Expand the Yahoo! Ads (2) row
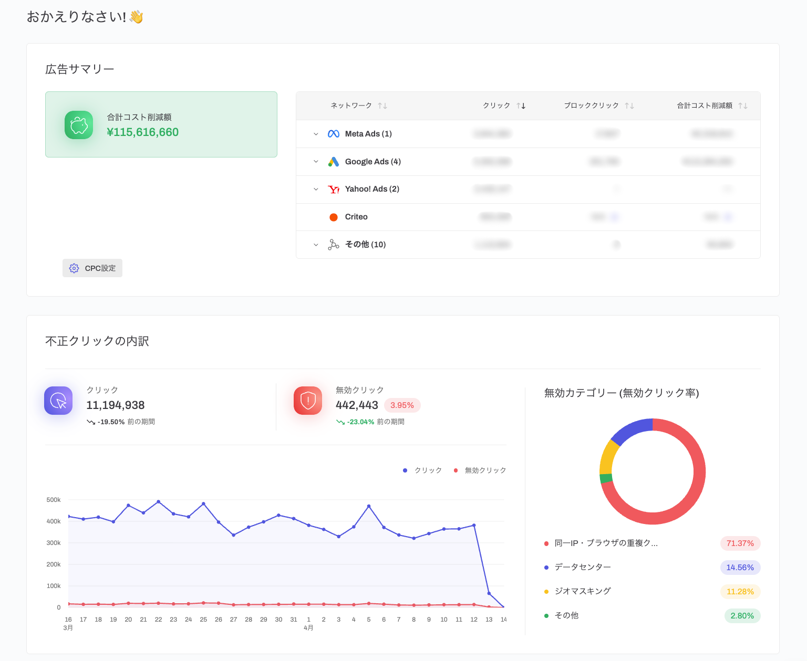The width and height of the screenshot is (807, 661). (316, 190)
